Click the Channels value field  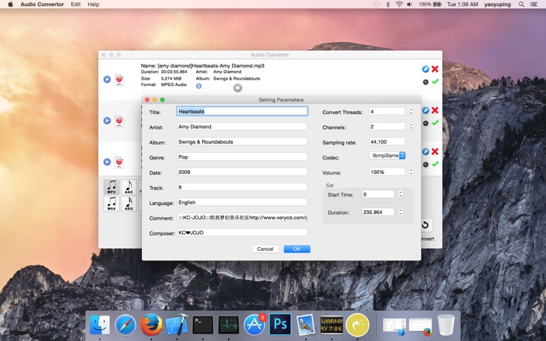pyautogui.click(x=387, y=127)
